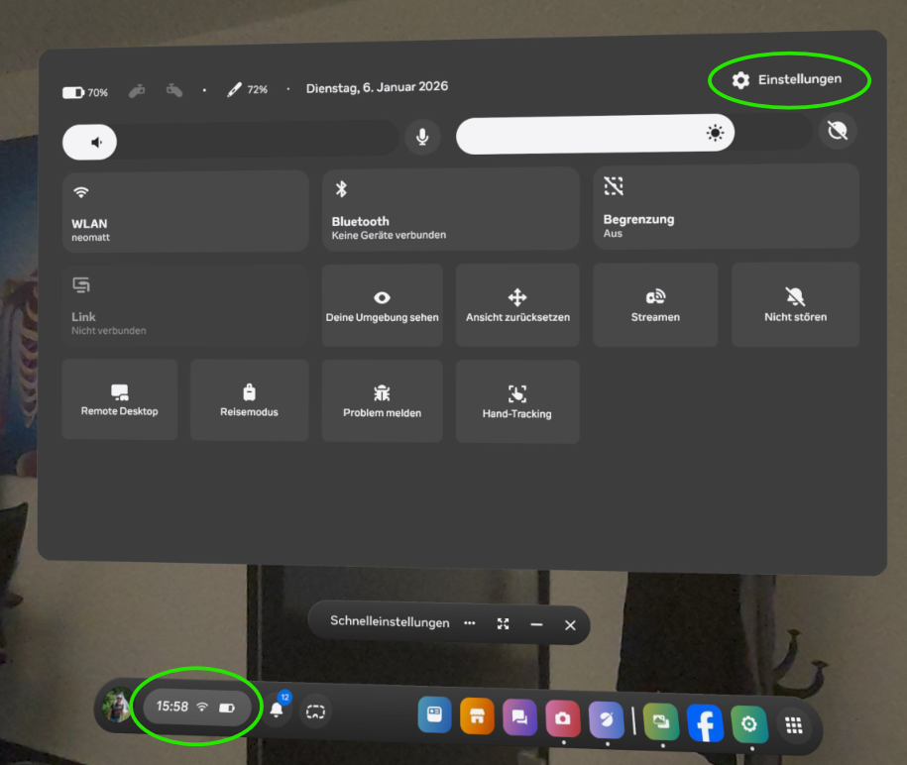
Task: Toggle Reisemodus on
Action: (249, 399)
